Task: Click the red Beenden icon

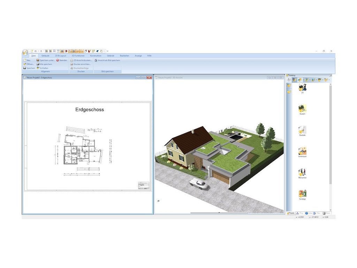Action: click(x=58, y=60)
